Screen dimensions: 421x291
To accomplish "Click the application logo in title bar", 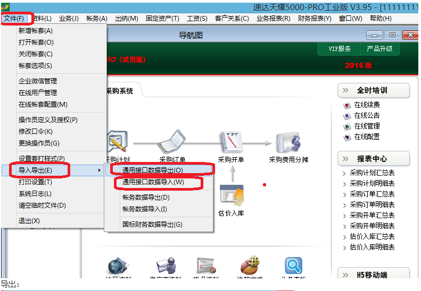I will point(5,7).
